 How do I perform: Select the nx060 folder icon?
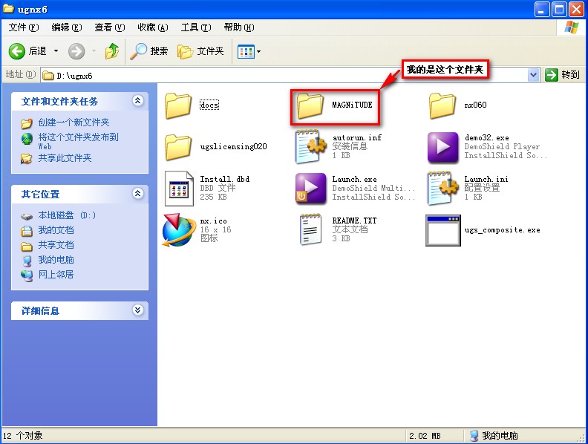(x=442, y=105)
